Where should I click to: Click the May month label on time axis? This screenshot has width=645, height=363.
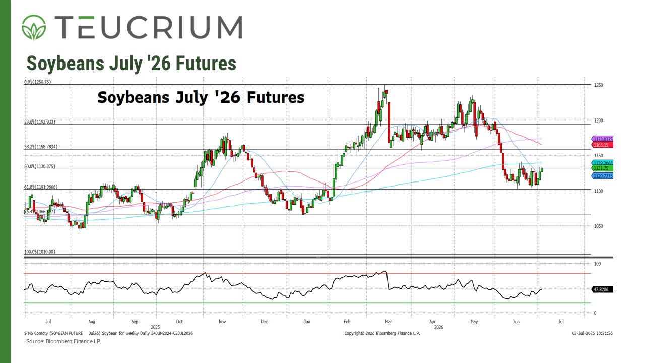pyautogui.click(x=474, y=321)
